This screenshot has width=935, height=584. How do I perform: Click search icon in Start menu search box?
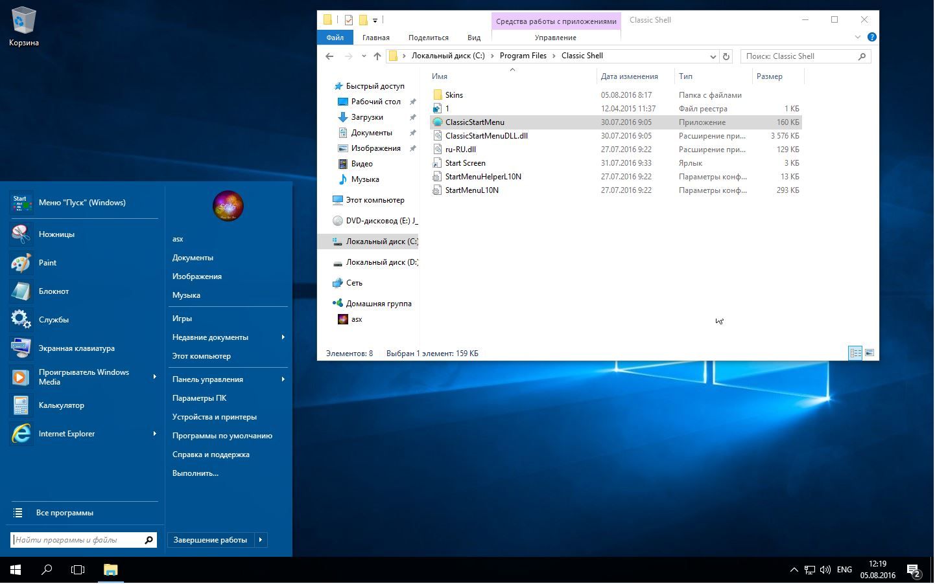pos(148,540)
